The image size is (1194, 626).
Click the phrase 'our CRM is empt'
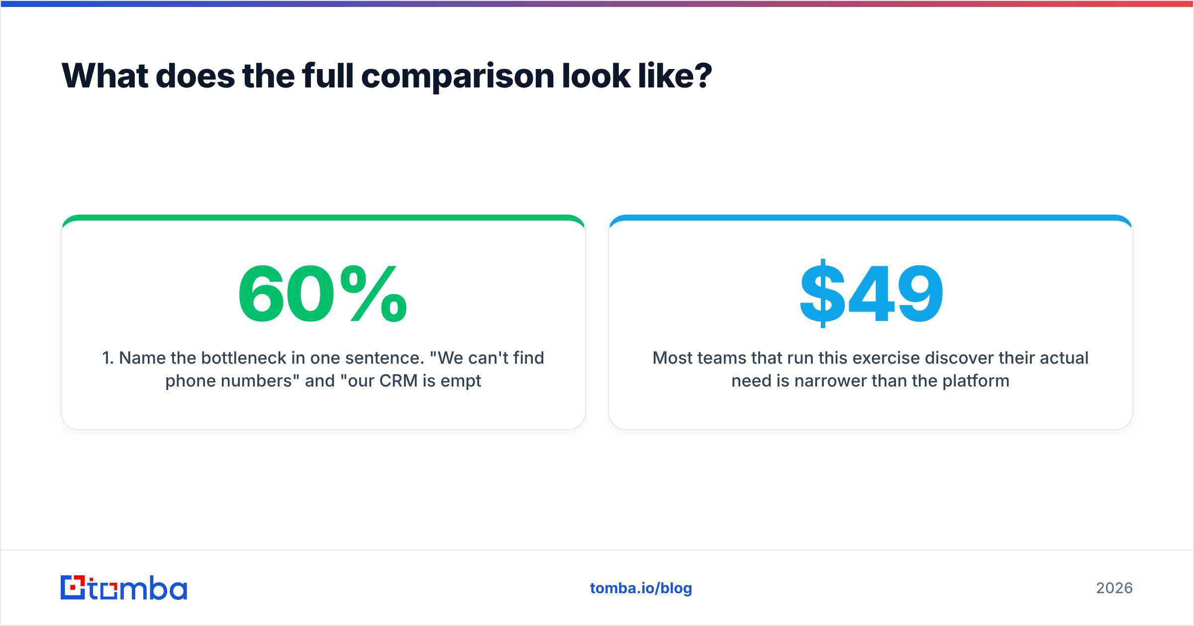click(411, 381)
